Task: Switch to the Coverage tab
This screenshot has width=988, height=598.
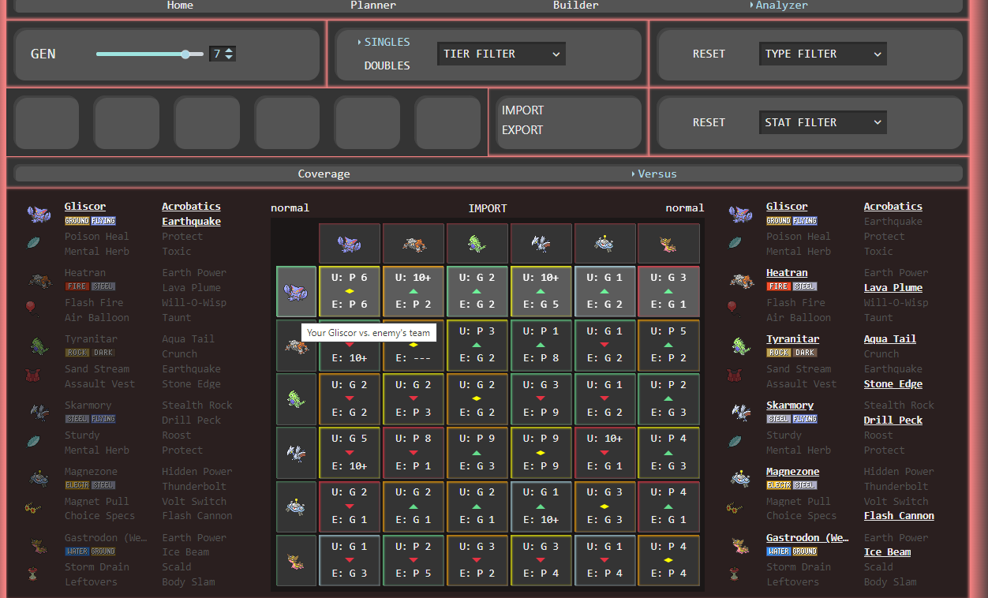Action: click(324, 174)
